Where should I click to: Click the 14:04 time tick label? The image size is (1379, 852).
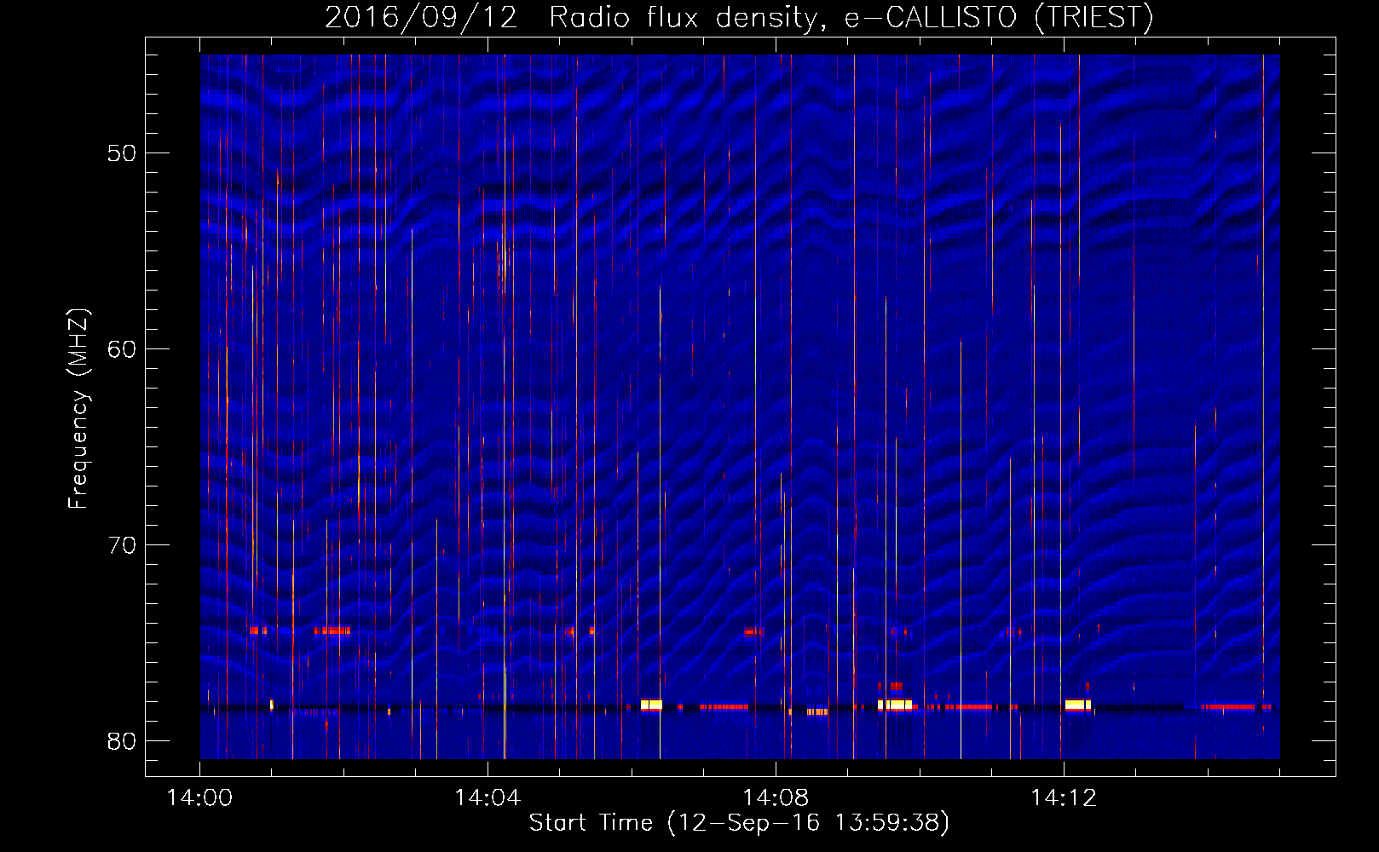click(x=488, y=798)
